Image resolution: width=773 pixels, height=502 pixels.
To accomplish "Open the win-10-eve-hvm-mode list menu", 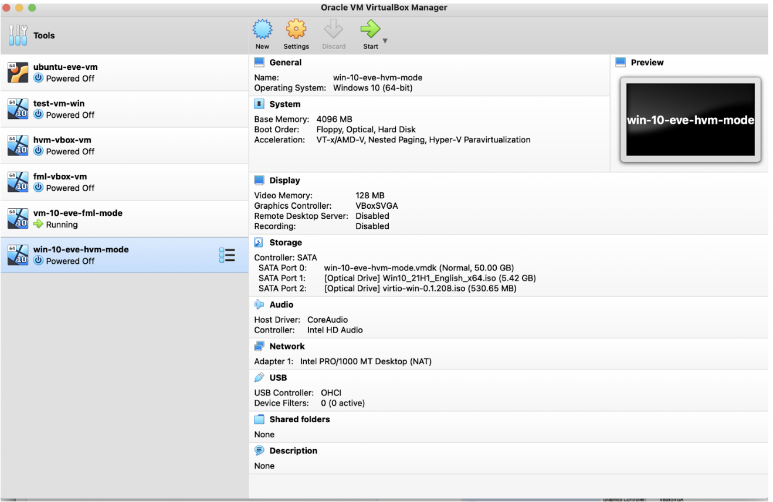I will coord(227,255).
